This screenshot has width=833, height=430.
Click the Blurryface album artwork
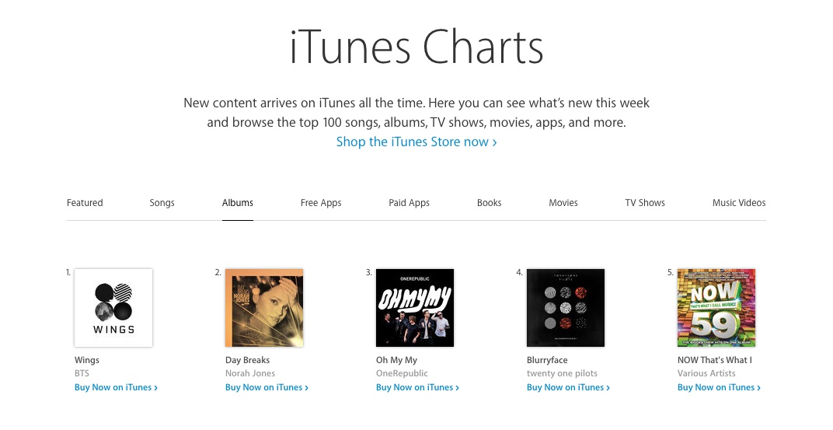coord(566,308)
